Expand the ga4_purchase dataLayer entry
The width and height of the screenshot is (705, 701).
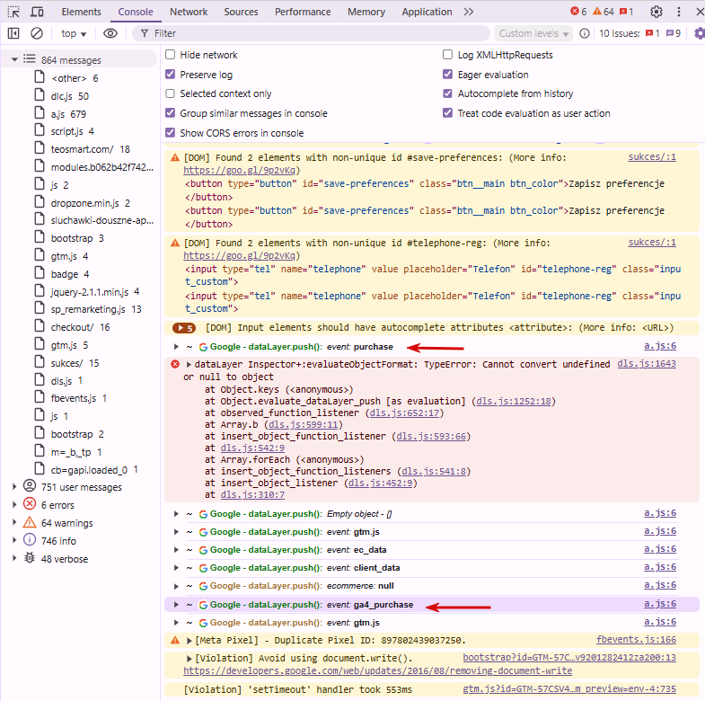(176, 605)
